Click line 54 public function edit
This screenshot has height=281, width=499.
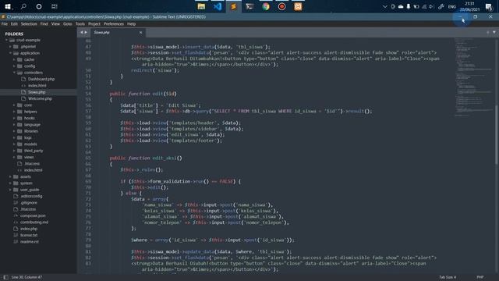tap(143, 94)
